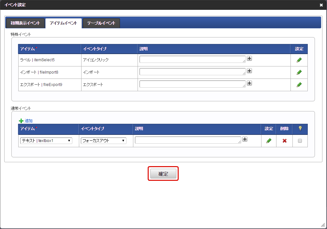Screen dimensions: 327x229
Task: Click plus icon beside fileExport9 description
Action: pos(249,83)
